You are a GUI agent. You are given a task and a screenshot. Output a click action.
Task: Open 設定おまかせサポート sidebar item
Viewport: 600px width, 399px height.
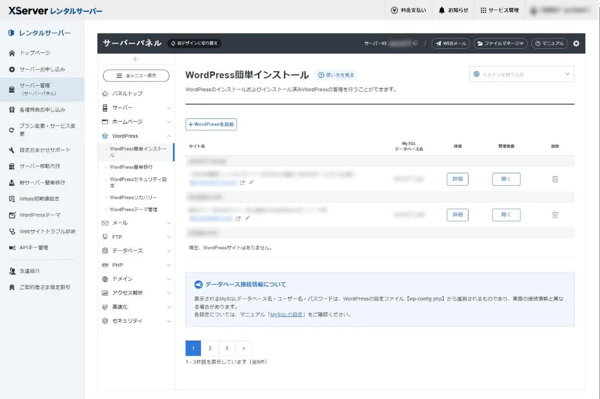pyautogui.click(x=42, y=150)
